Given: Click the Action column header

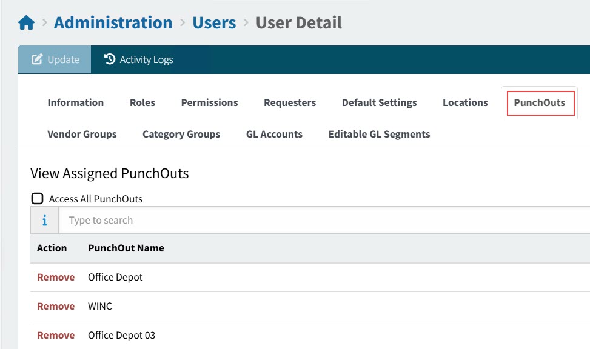Looking at the screenshot, I should 52,248.
